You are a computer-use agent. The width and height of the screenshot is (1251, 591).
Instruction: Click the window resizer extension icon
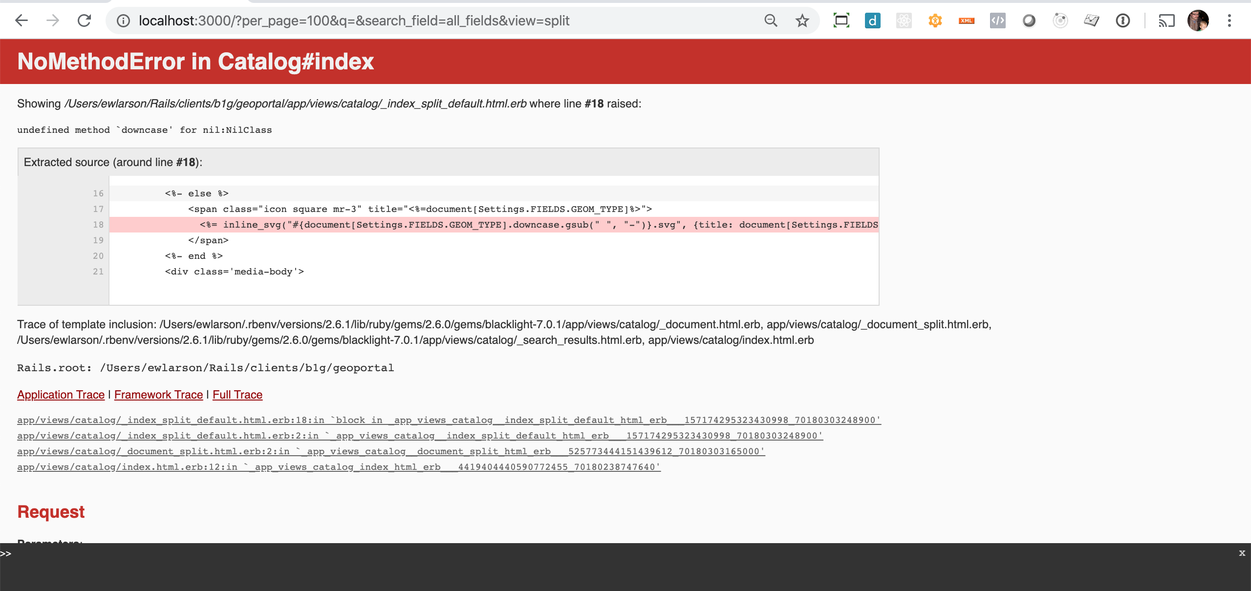[841, 21]
